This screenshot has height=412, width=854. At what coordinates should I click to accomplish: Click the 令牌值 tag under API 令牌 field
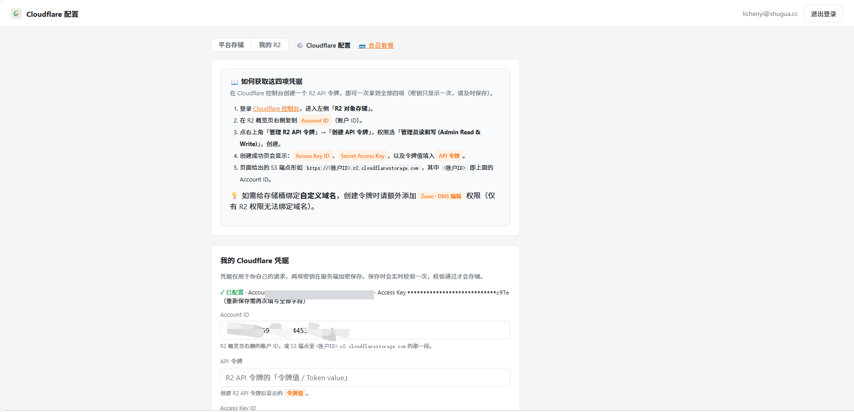(x=295, y=393)
